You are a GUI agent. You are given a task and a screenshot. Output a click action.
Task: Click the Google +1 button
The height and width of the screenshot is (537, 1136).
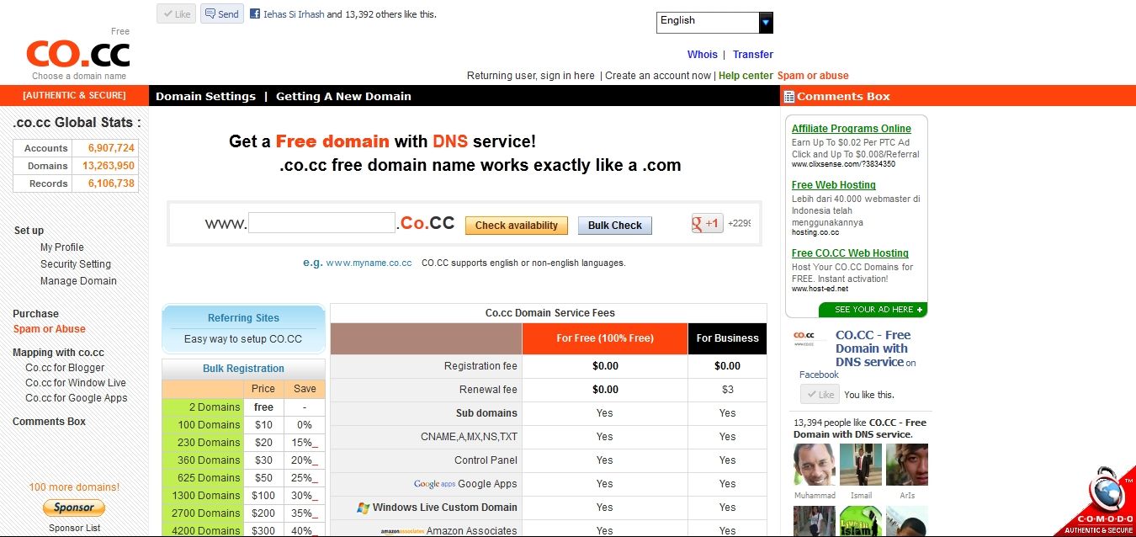(707, 223)
